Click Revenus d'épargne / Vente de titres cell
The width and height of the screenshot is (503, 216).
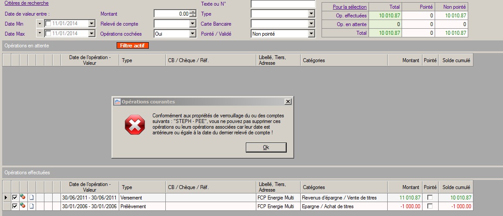click(x=344, y=197)
